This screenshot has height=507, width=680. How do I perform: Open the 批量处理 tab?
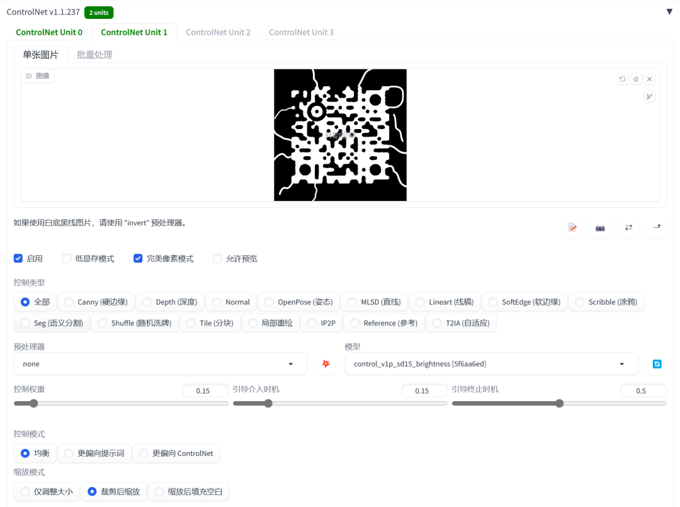[94, 55]
